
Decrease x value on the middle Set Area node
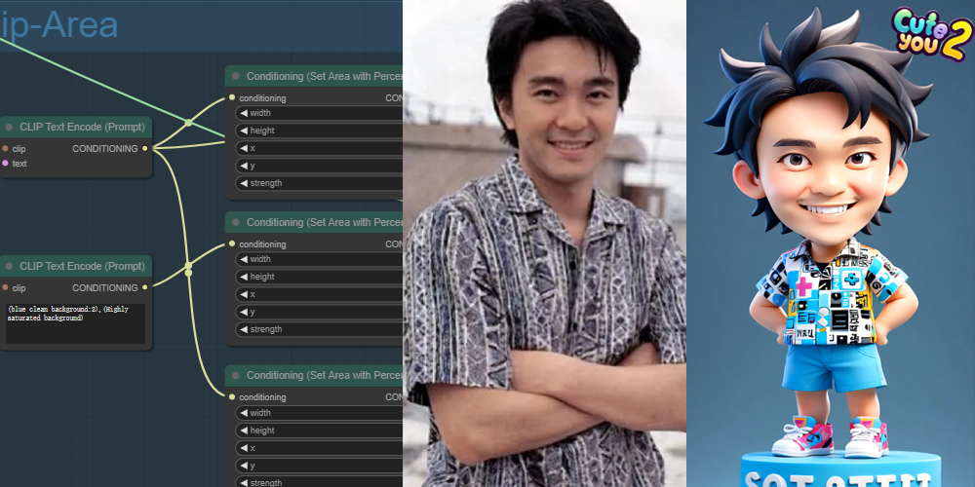[x=243, y=294]
